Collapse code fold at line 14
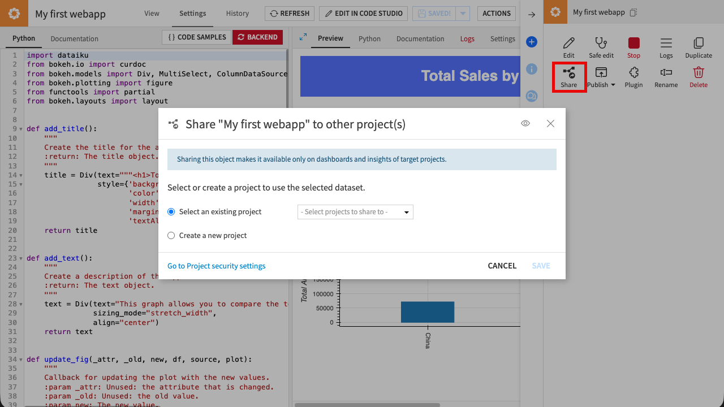This screenshot has height=407, width=724. (x=21, y=175)
